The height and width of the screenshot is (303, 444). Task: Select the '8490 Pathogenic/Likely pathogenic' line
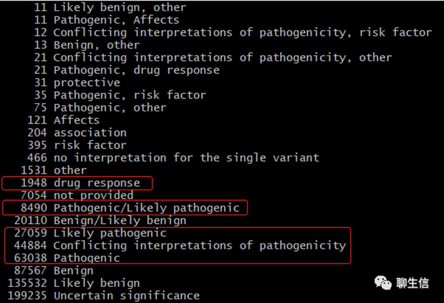[x=130, y=208]
